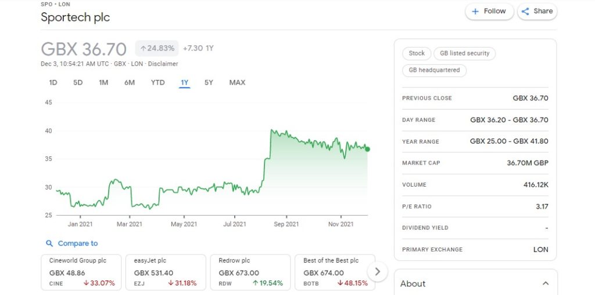This screenshot has height=295, width=595.
Task: Open the Cineworld Group plc comparison card
Action: (x=81, y=272)
